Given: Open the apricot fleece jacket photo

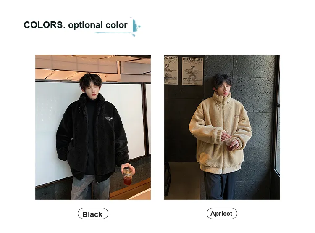Looking at the screenshot, I should [222, 127].
